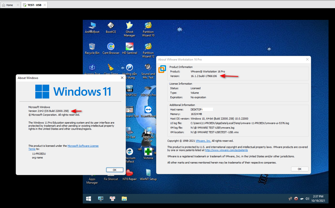Open the HWiNFO32 desktop icon
The height and width of the screenshot is (208, 335).
130,90
